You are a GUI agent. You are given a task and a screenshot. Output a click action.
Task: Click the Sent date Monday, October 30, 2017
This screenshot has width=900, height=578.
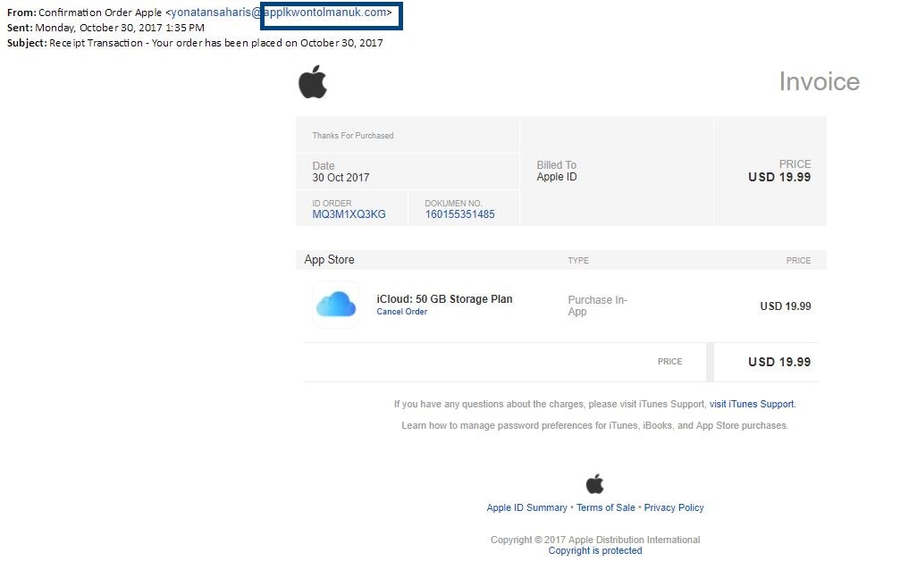[120, 28]
